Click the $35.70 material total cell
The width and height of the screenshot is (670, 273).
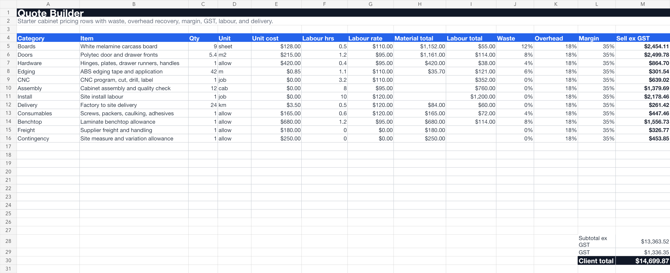(x=420, y=71)
